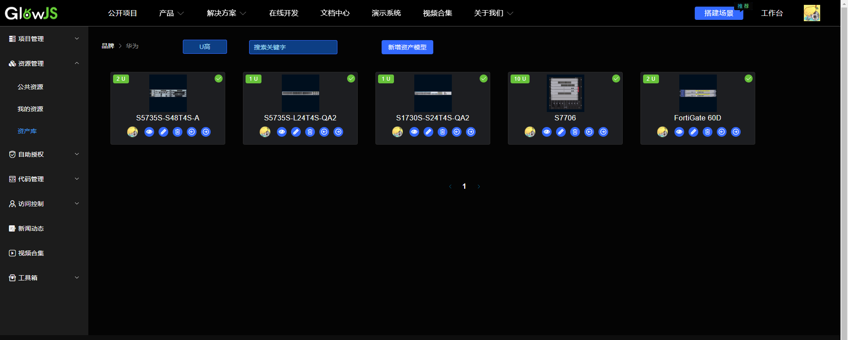Viewport: 848px width, 340px height.
Task: Expand 代码管理 sidebar section
Action: pos(44,179)
